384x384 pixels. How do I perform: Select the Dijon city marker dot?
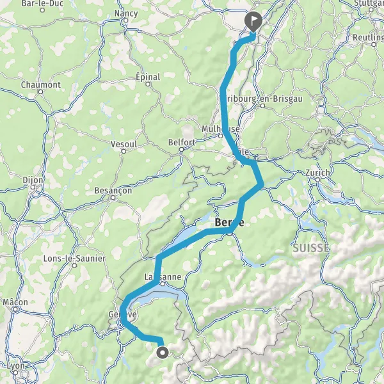coord(33,188)
